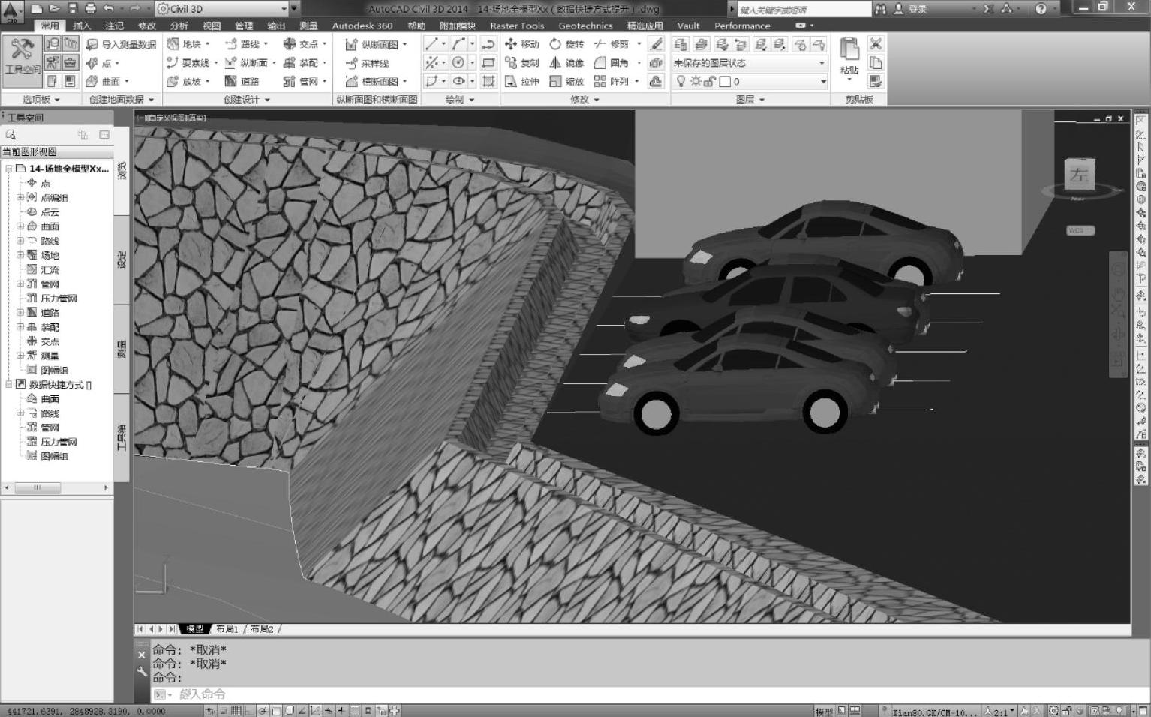Click the AutoCAD application menu logo
The image size is (1151, 717).
pos(11,11)
